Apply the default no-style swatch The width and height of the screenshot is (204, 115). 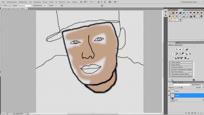[170, 13]
